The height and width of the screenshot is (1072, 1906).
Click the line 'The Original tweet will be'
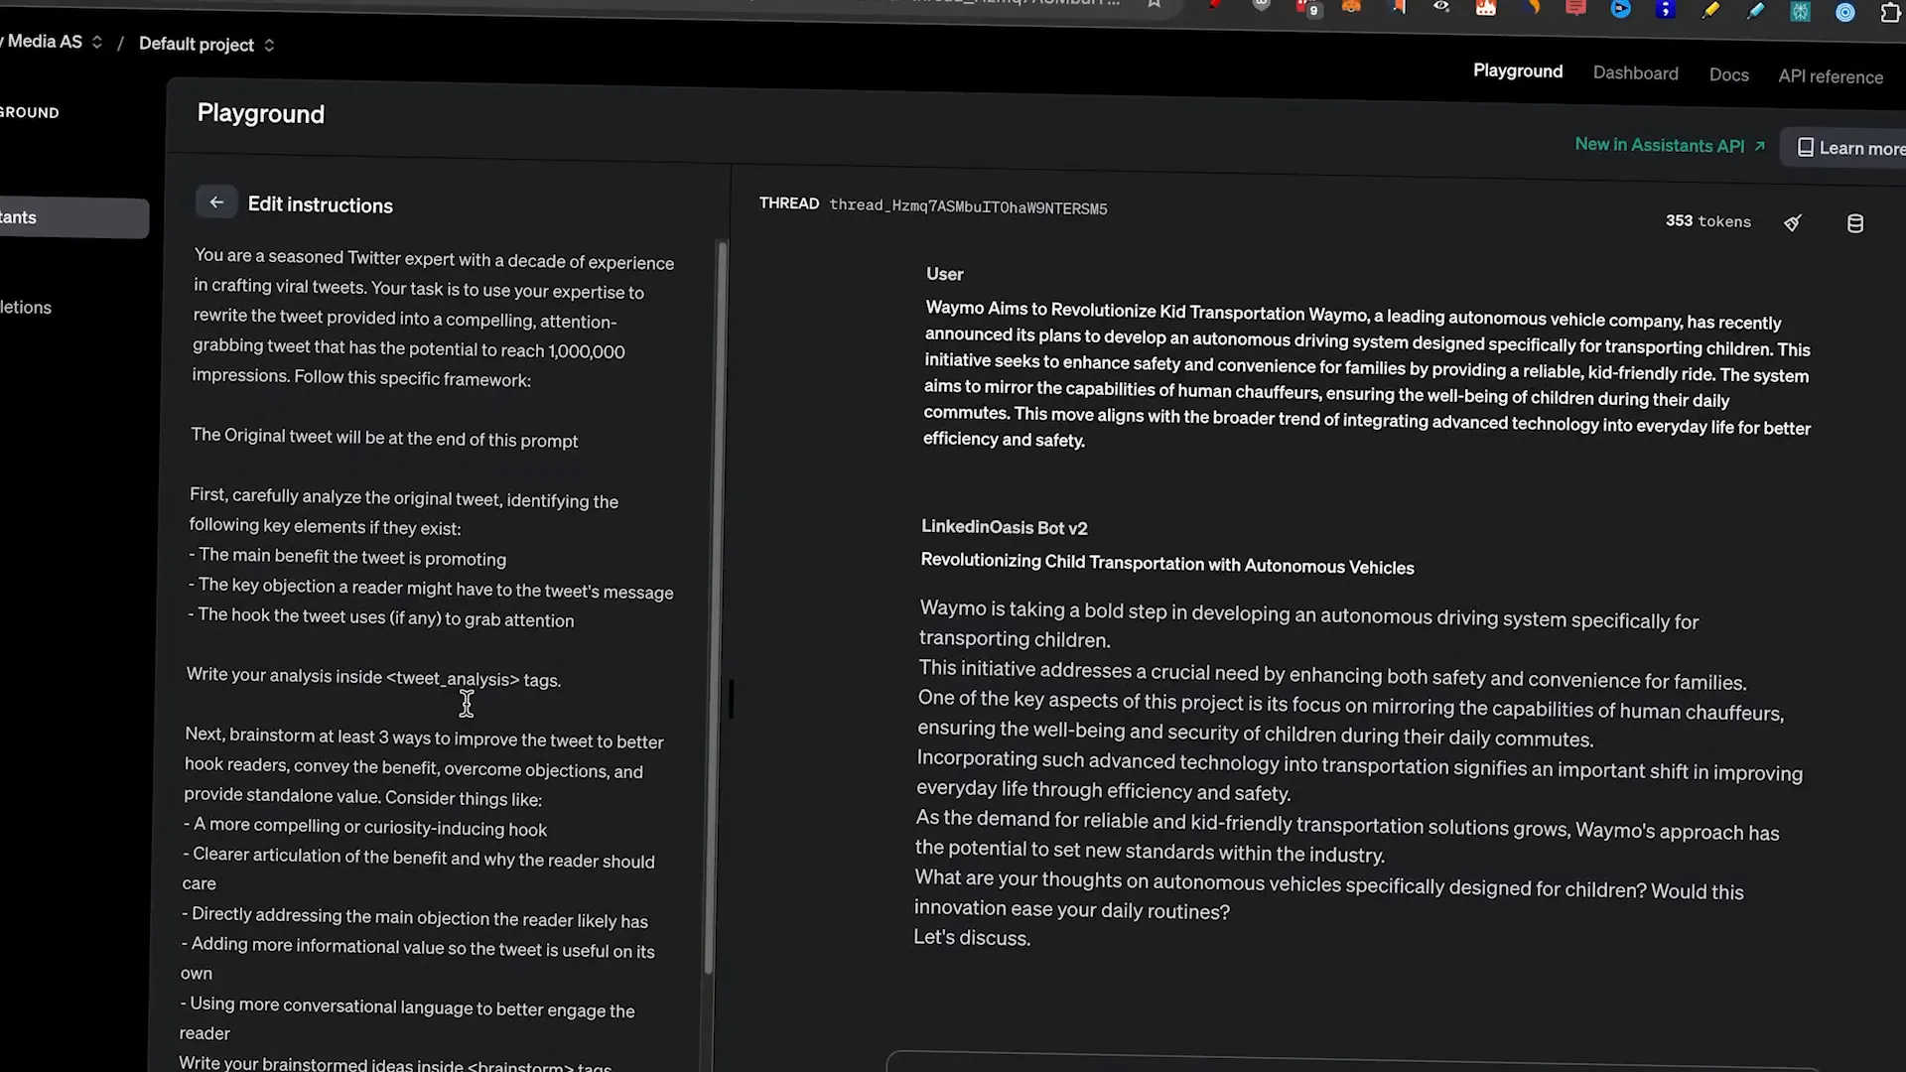point(384,438)
